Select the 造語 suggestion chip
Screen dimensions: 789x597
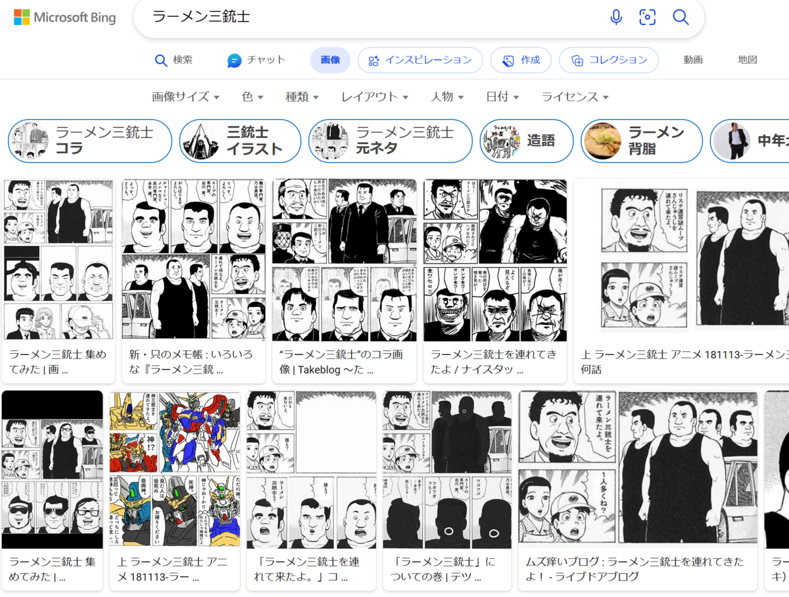(x=526, y=141)
